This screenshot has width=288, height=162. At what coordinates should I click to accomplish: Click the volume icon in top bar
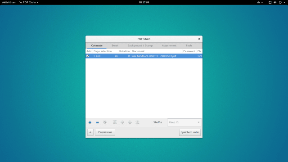275,2
